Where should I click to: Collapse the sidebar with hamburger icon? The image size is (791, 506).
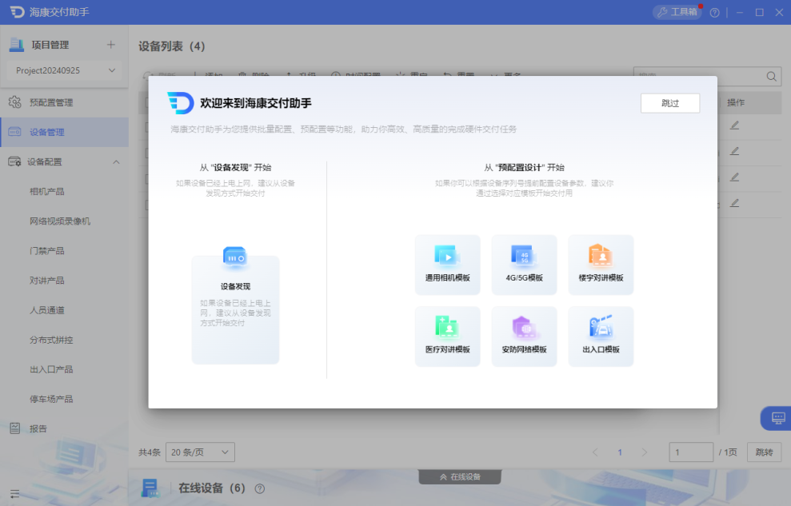pyautogui.click(x=14, y=494)
